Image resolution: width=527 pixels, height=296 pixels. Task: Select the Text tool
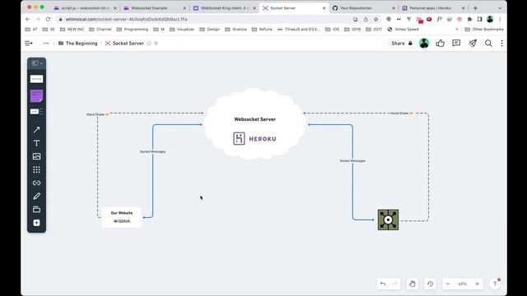[x=36, y=143]
